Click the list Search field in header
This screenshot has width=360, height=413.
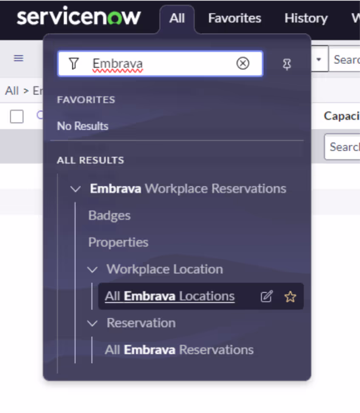(x=344, y=59)
